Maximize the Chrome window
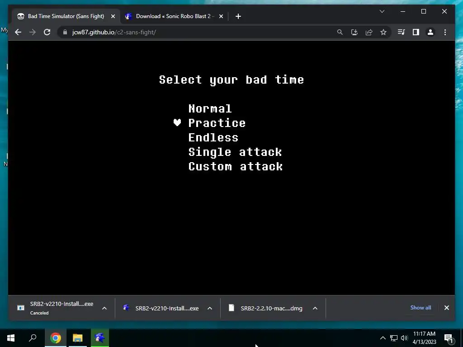 coord(423,11)
